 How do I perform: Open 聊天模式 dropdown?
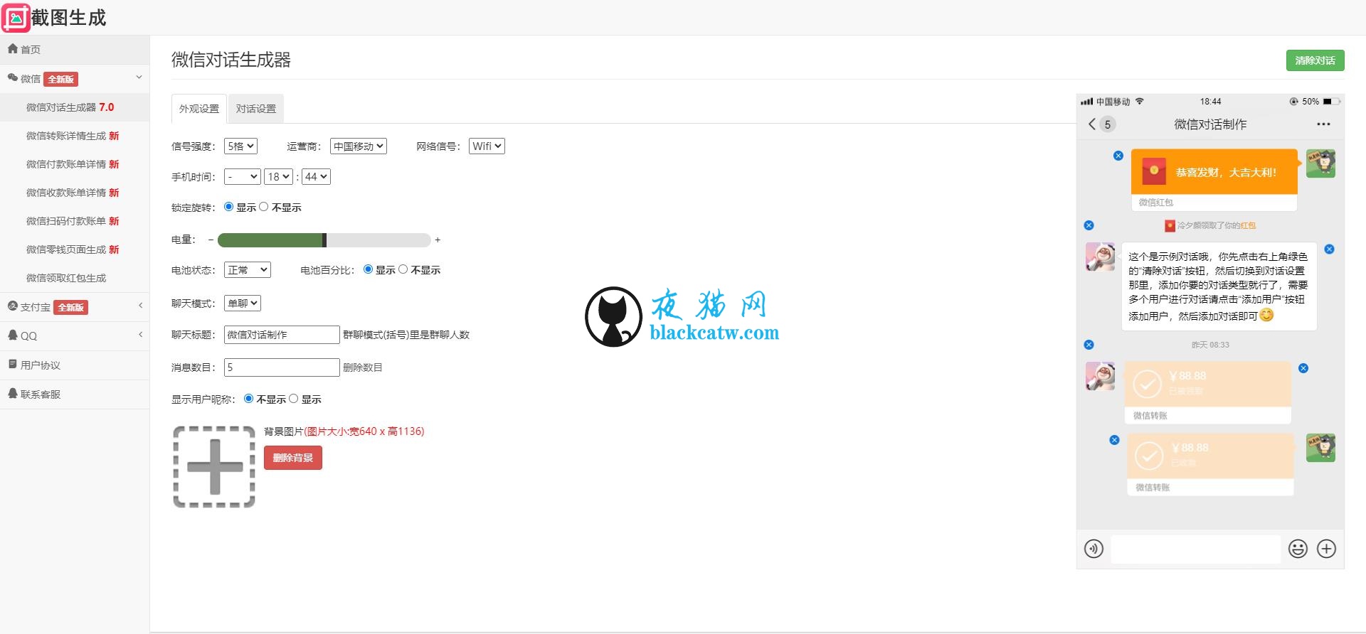243,303
